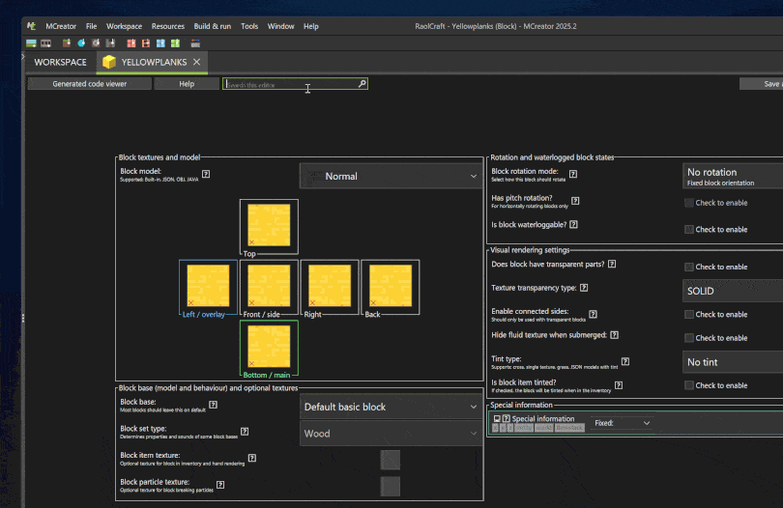
Task: Open the MCreator menu
Action: click(x=61, y=26)
